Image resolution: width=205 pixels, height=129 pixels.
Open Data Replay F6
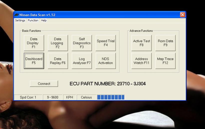click(x=58, y=61)
